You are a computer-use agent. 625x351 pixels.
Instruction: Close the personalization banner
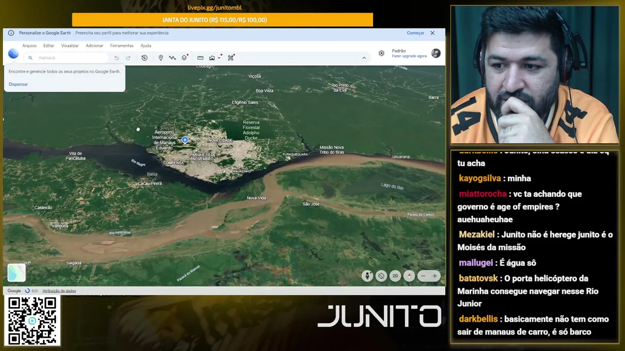point(432,33)
